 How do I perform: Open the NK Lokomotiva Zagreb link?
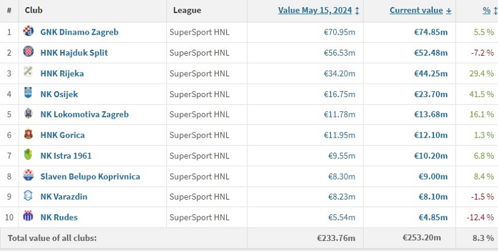pos(84,114)
